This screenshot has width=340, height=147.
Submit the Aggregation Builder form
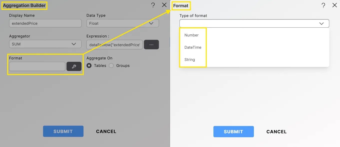pyautogui.click(x=63, y=131)
